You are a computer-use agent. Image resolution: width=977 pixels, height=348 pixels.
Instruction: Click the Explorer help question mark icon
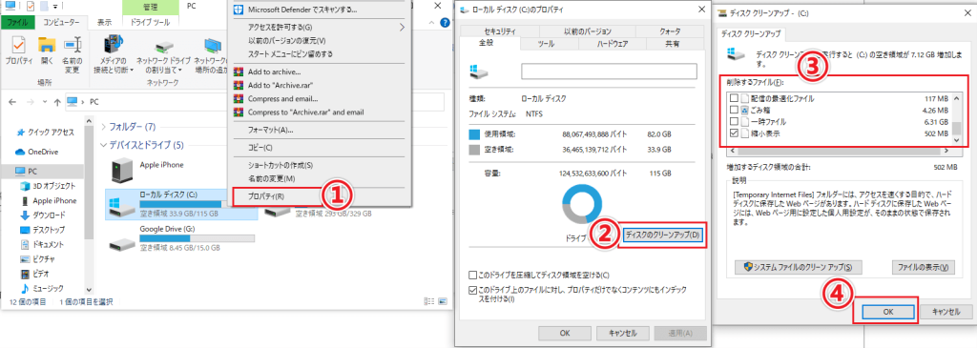point(445,22)
